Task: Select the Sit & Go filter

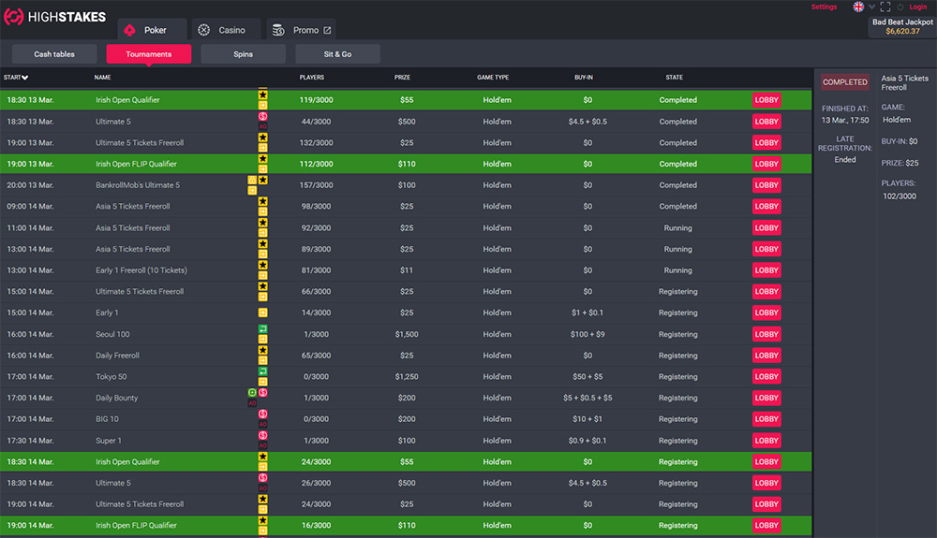Action: click(337, 54)
